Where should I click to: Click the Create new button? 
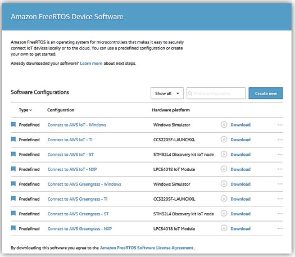click(266, 93)
